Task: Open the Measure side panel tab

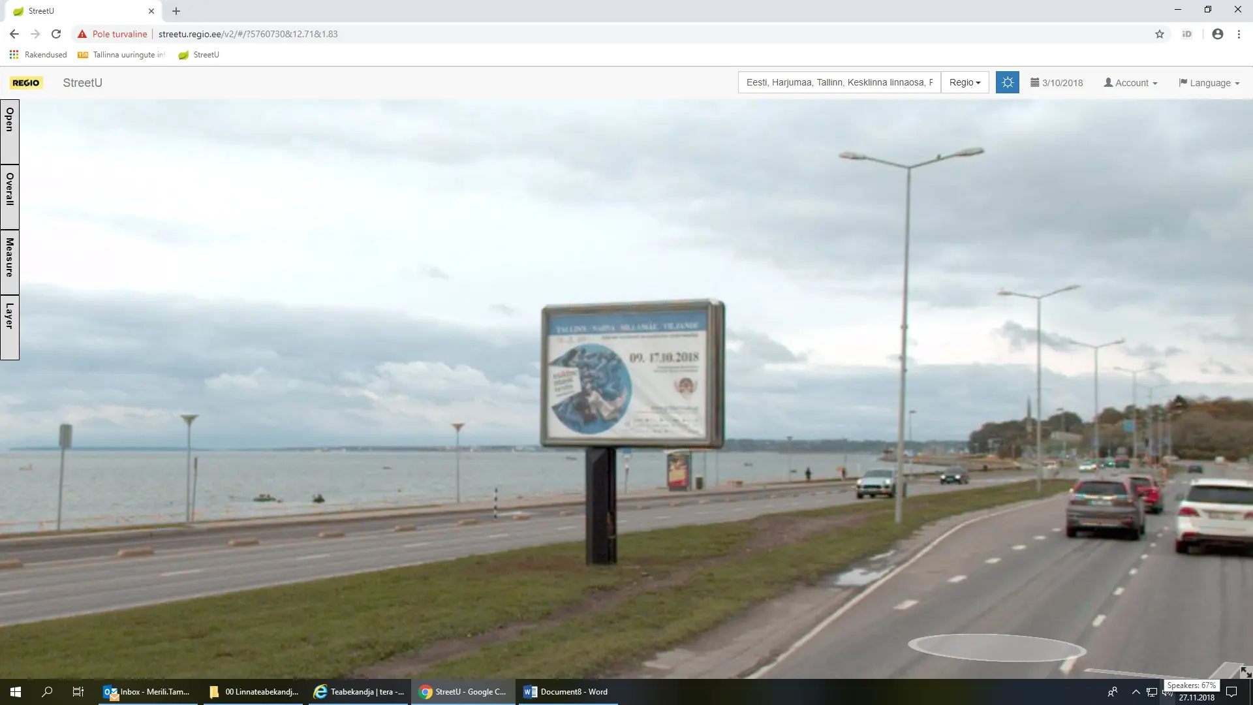Action: (x=10, y=262)
